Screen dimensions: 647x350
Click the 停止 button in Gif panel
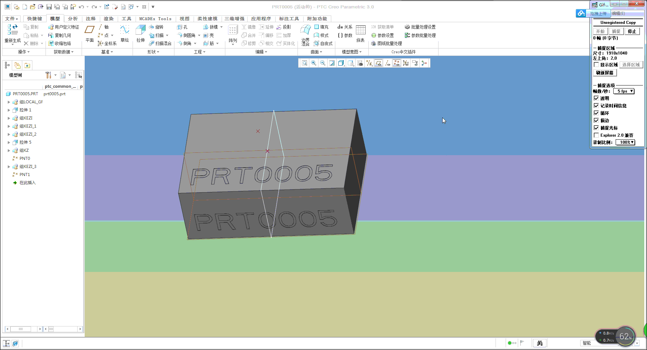632,31
